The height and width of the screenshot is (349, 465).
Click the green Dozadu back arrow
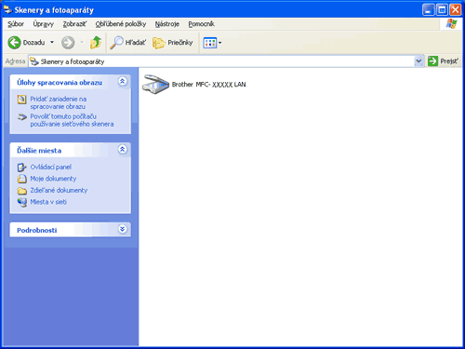[14, 43]
